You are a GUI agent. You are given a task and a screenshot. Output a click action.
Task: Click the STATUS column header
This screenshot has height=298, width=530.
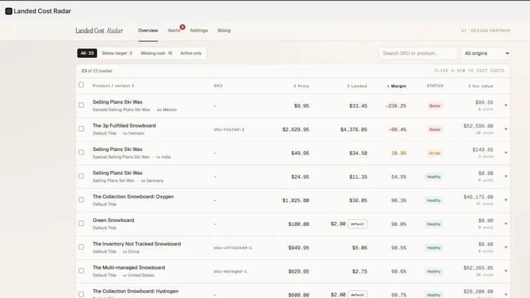tap(435, 86)
